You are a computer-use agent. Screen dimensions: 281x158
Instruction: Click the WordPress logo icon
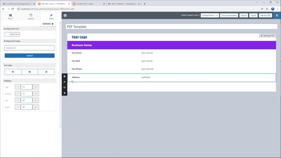coord(65,15)
